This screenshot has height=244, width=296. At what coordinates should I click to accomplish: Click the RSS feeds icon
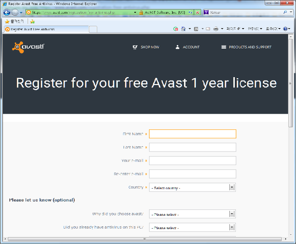[196, 29]
